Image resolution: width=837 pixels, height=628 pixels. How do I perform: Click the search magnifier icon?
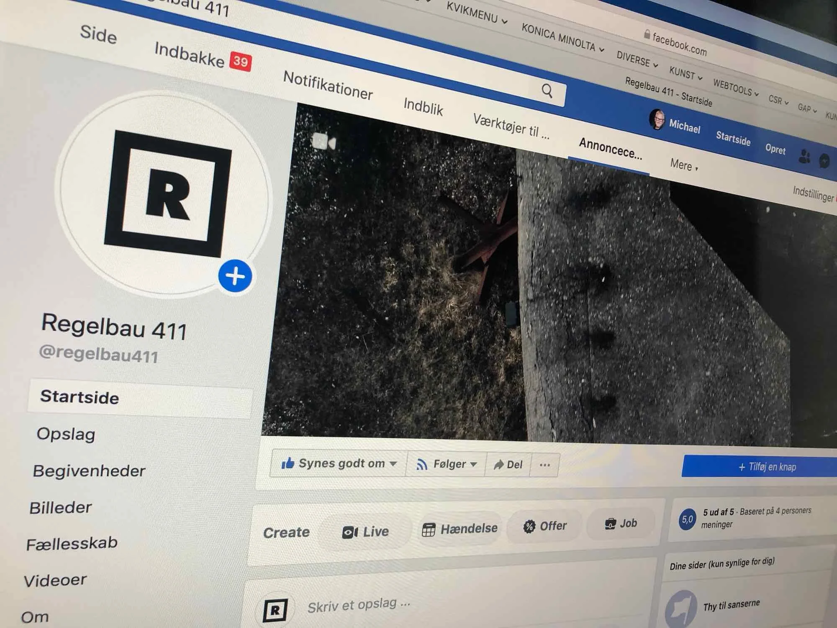pyautogui.click(x=547, y=91)
